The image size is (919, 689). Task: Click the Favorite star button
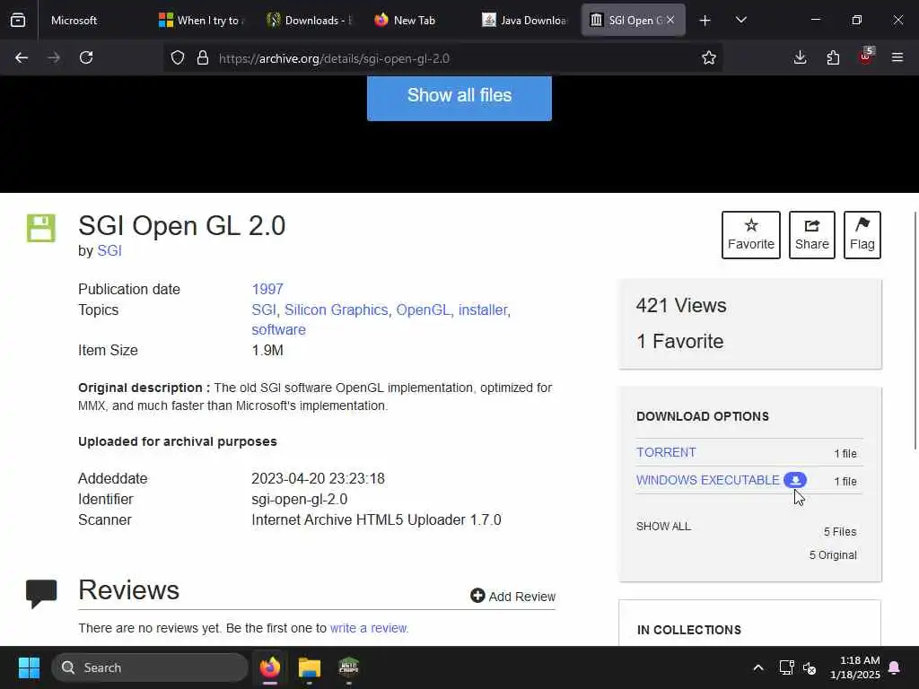coord(751,235)
